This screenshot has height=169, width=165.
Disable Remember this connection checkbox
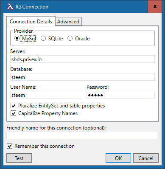coord(10,146)
